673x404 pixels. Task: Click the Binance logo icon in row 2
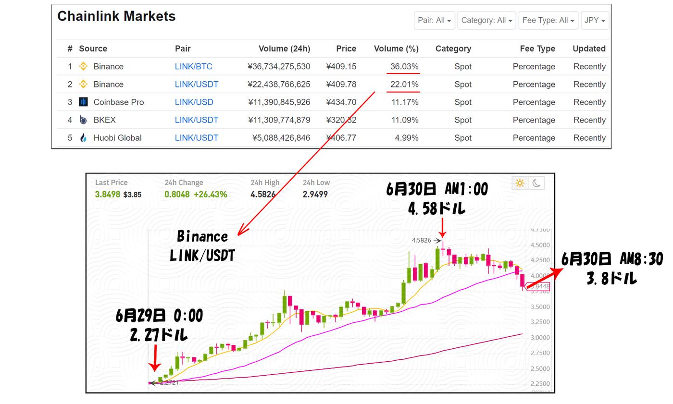click(x=83, y=84)
